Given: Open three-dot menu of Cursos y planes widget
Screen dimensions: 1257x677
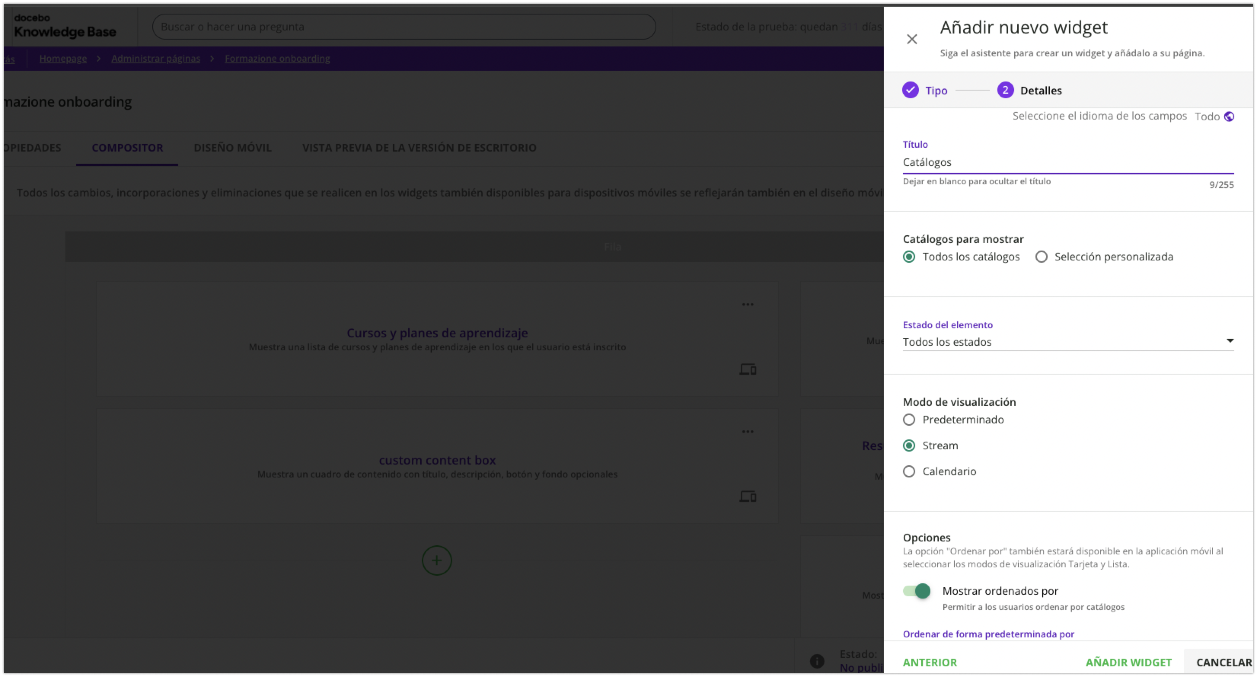Looking at the screenshot, I should pyautogui.click(x=748, y=305).
